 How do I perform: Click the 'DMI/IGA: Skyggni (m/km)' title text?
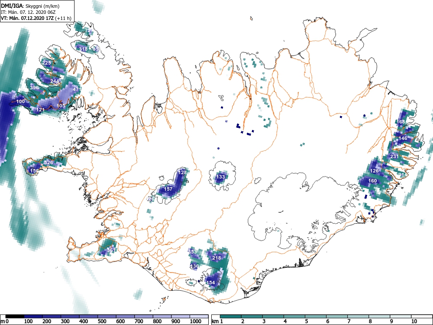tap(30, 6)
